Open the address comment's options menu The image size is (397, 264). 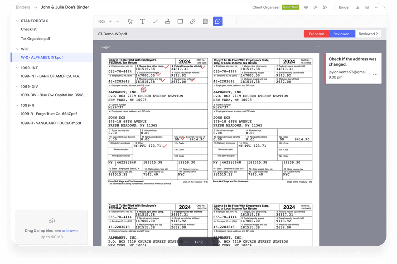375,75
